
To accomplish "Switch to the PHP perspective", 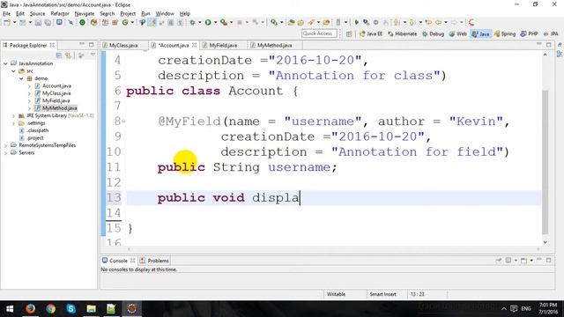I will coord(529,33).
